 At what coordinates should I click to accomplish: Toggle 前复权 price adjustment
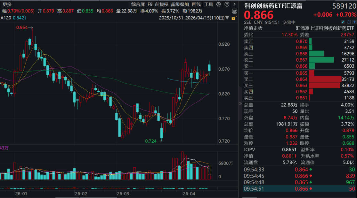[162, 4]
